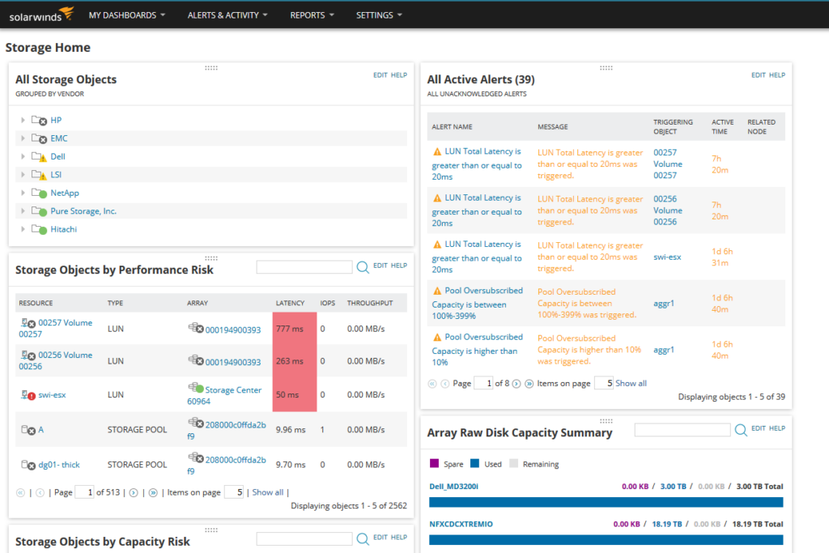Image resolution: width=829 pixels, height=553 pixels.
Task: Click Edit in All Storage Objects panel
Action: (380, 75)
